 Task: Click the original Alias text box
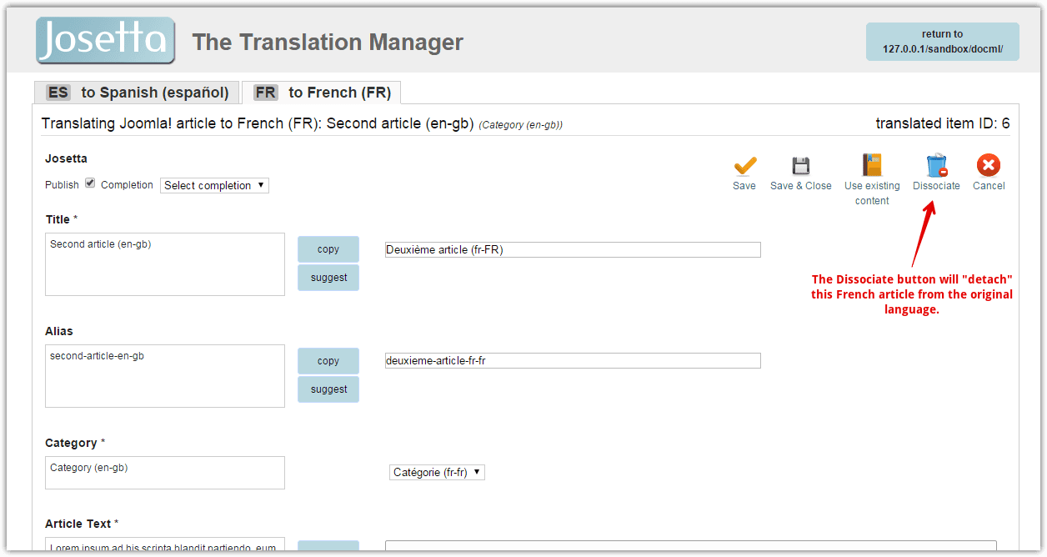tap(165, 376)
